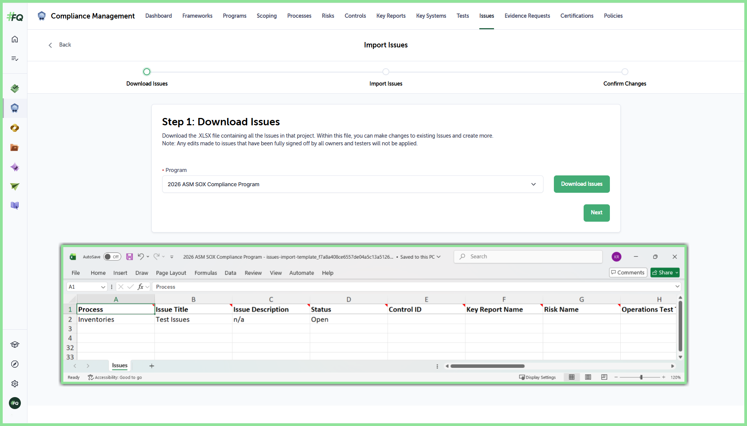Viewport: 747px width, 426px height.
Task: Click the zoom out minus button
Action: point(616,377)
